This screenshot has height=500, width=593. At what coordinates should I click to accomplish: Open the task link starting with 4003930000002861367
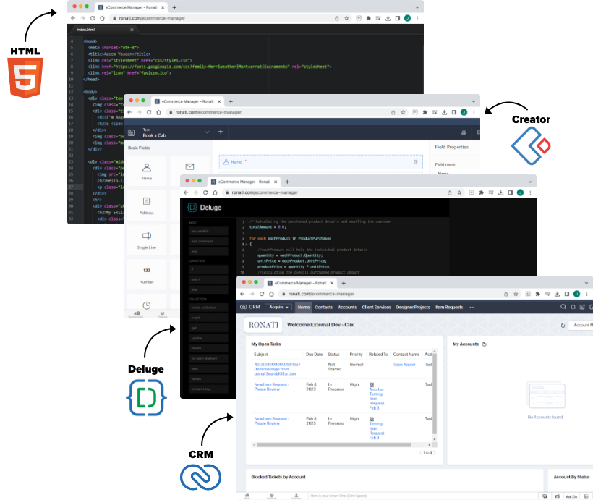coord(277,369)
